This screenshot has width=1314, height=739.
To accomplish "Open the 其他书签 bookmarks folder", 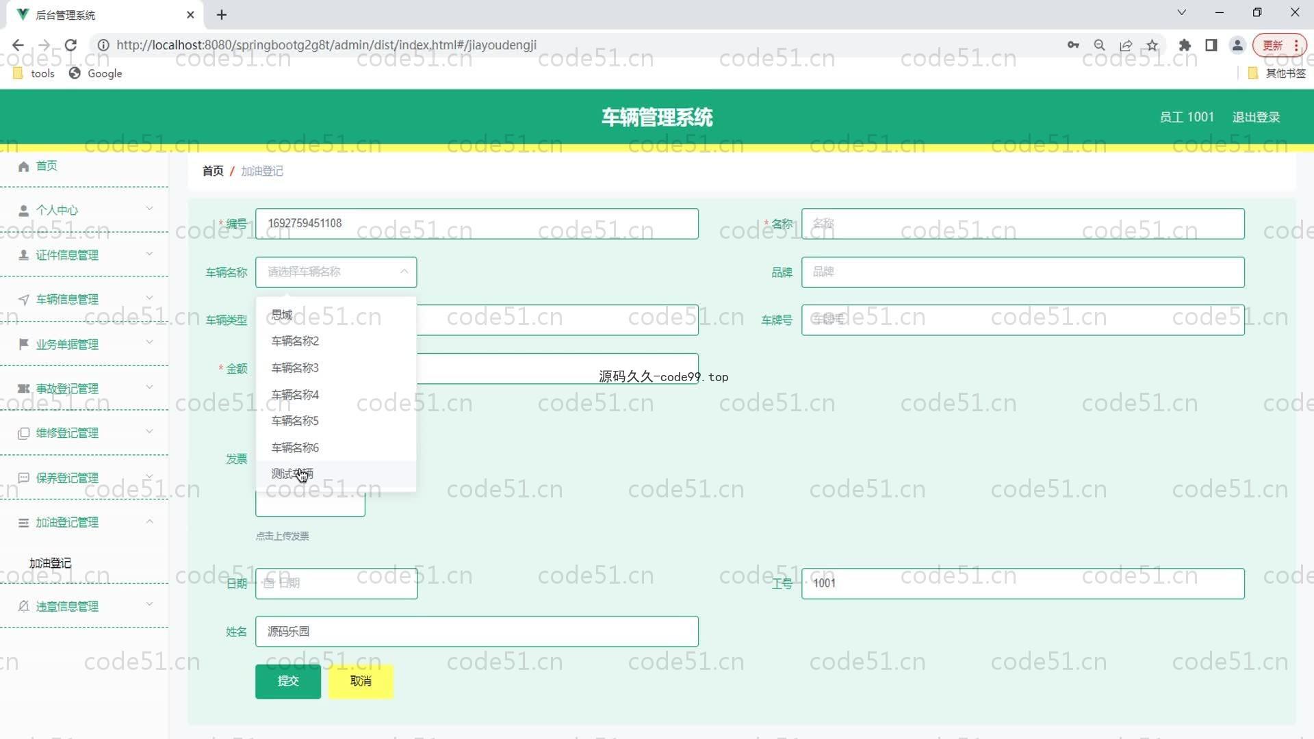I will 1277,73.
